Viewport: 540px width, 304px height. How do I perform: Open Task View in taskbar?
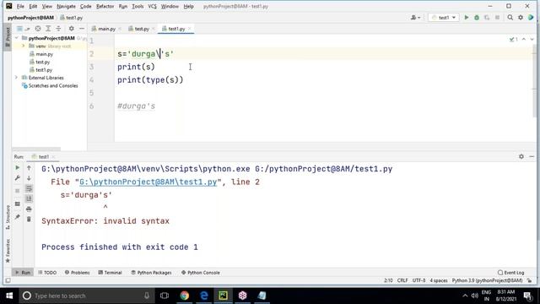pyautogui.click(x=165, y=296)
